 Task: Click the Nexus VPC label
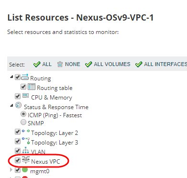pyautogui.click(x=45, y=162)
